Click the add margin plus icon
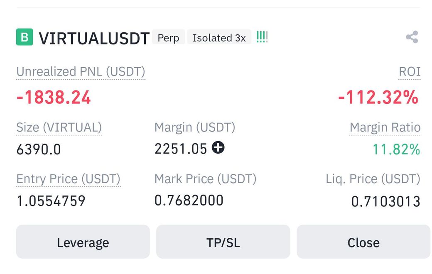The width and height of the screenshot is (432, 274). (x=218, y=147)
